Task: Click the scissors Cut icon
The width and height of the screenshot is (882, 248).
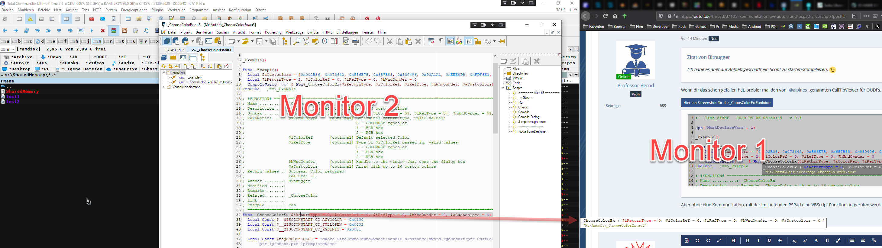Action: pos(390,41)
